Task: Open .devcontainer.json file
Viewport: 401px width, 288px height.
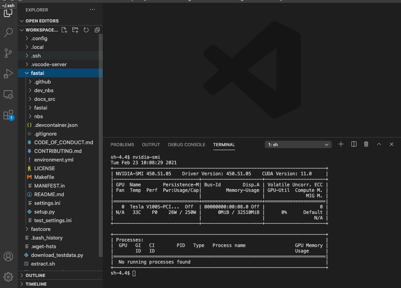Action: (x=60, y=125)
